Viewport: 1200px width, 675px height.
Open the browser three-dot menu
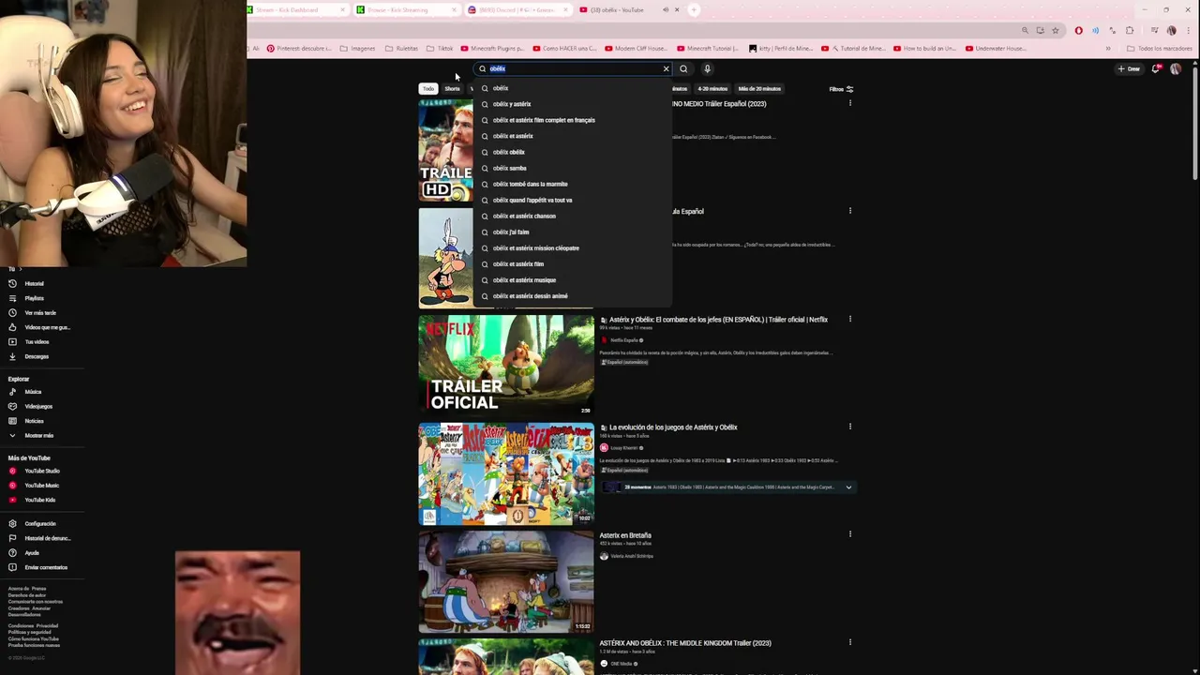[1188, 30]
